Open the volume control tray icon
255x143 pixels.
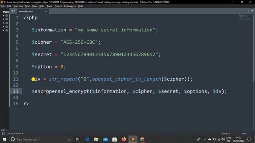pos(223,139)
